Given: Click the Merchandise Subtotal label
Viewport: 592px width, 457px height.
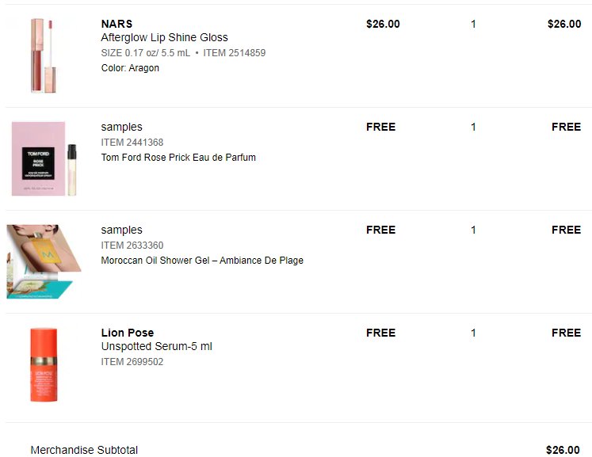Looking at the screenshot, I should click(x=84, y=450).
